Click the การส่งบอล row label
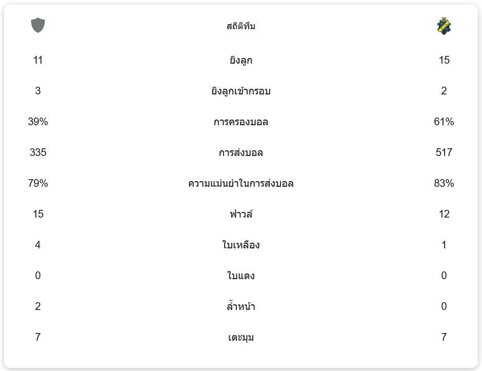The image size is (482, 371). point(241,152)
